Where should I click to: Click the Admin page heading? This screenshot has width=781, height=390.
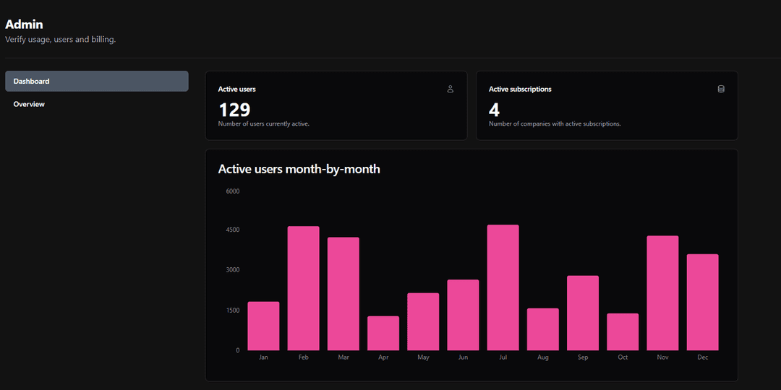click(x=24, y=25)
